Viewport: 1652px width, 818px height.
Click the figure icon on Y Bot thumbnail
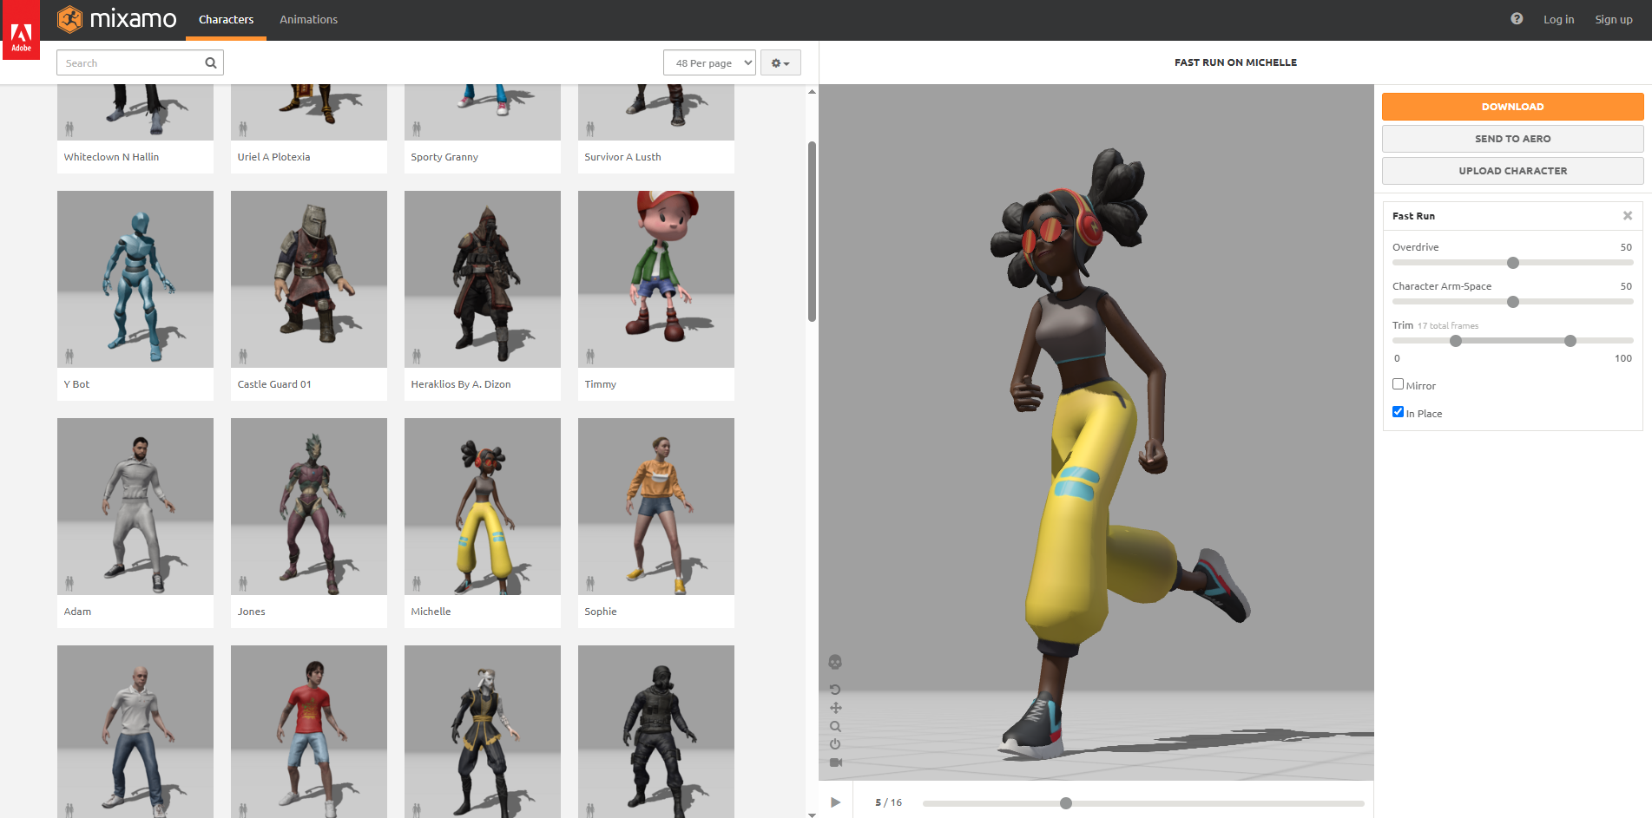point(69,356)
